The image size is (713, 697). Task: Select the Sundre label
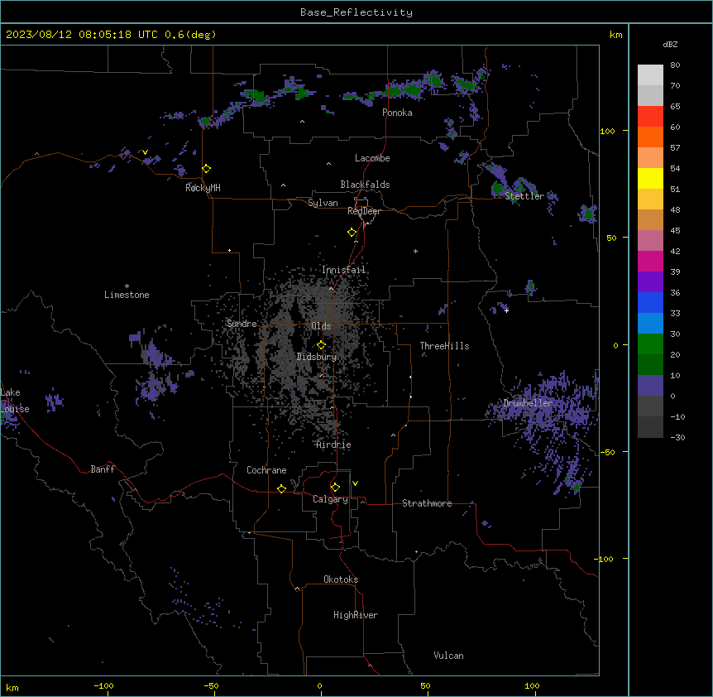(242, 324)
